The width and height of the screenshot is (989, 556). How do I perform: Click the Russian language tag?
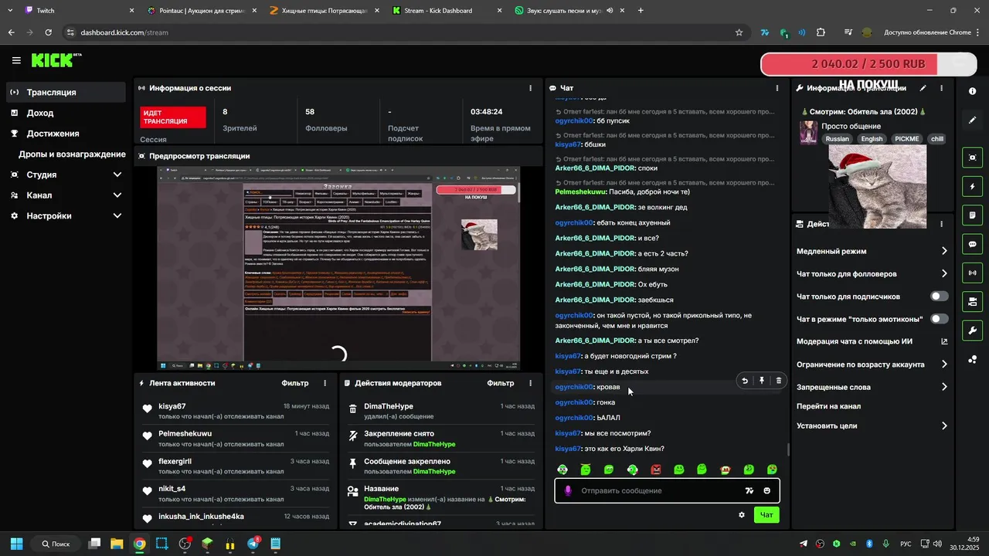point(837,139)
